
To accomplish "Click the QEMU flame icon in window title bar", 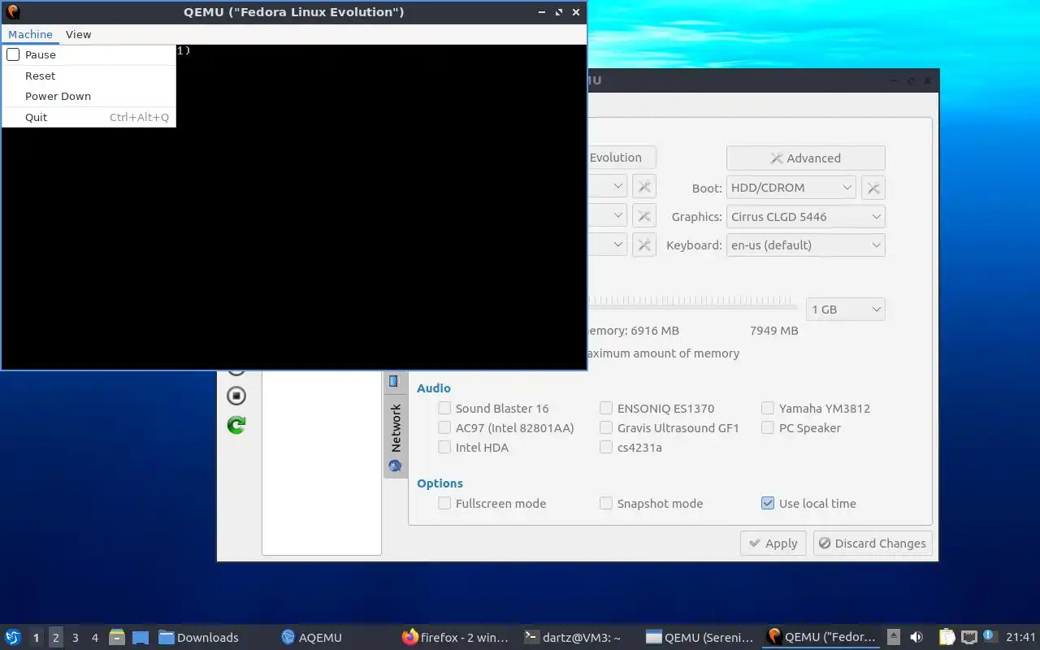I will point(12,12).
